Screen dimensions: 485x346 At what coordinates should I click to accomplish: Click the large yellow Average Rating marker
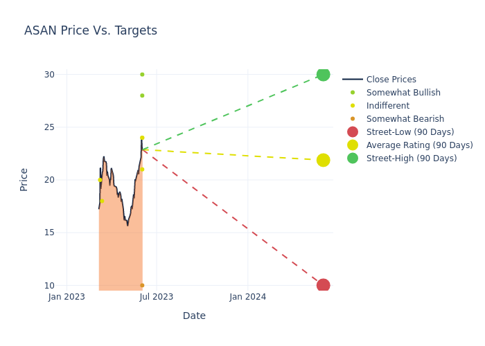pos(323,160)
